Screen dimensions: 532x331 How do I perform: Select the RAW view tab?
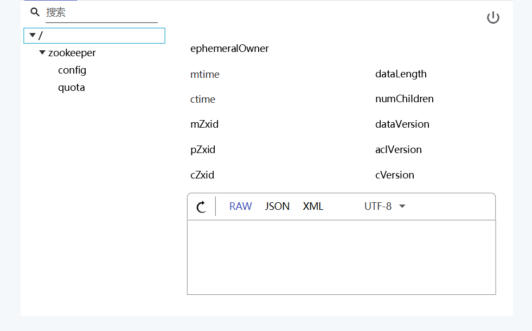click(x=240, y=206)
